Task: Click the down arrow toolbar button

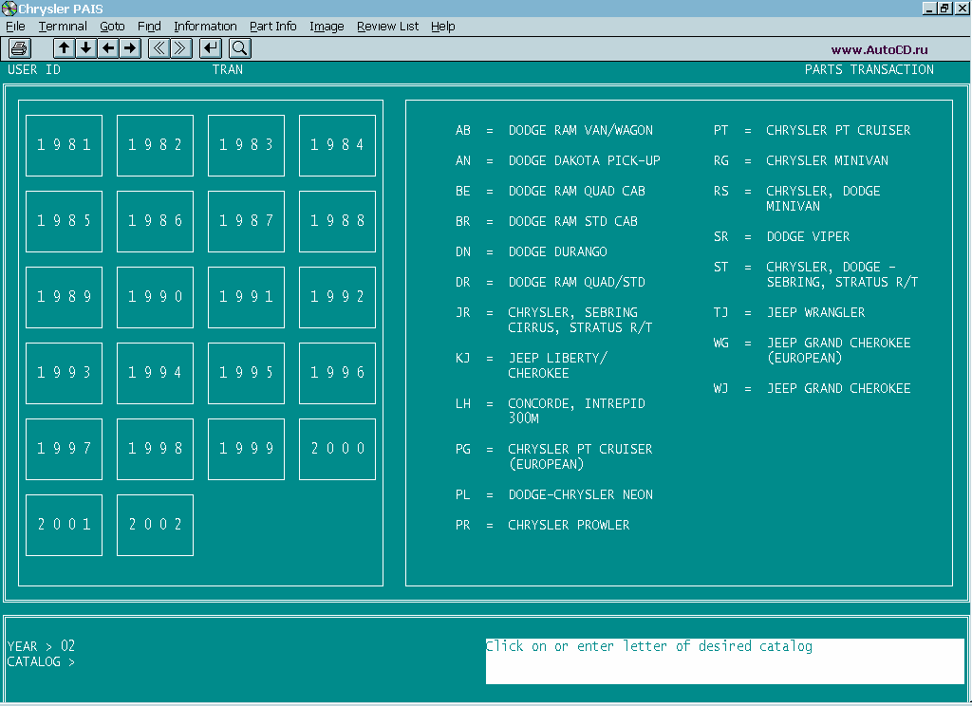Action: point(86,48)
